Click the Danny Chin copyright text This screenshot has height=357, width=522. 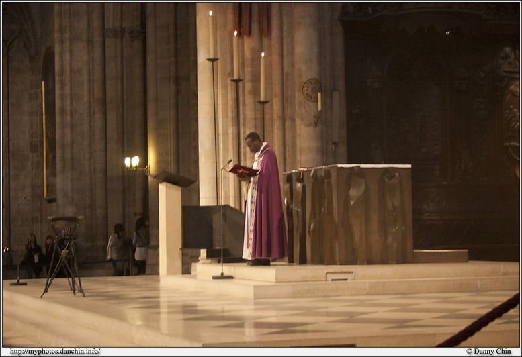pos(488,351)
